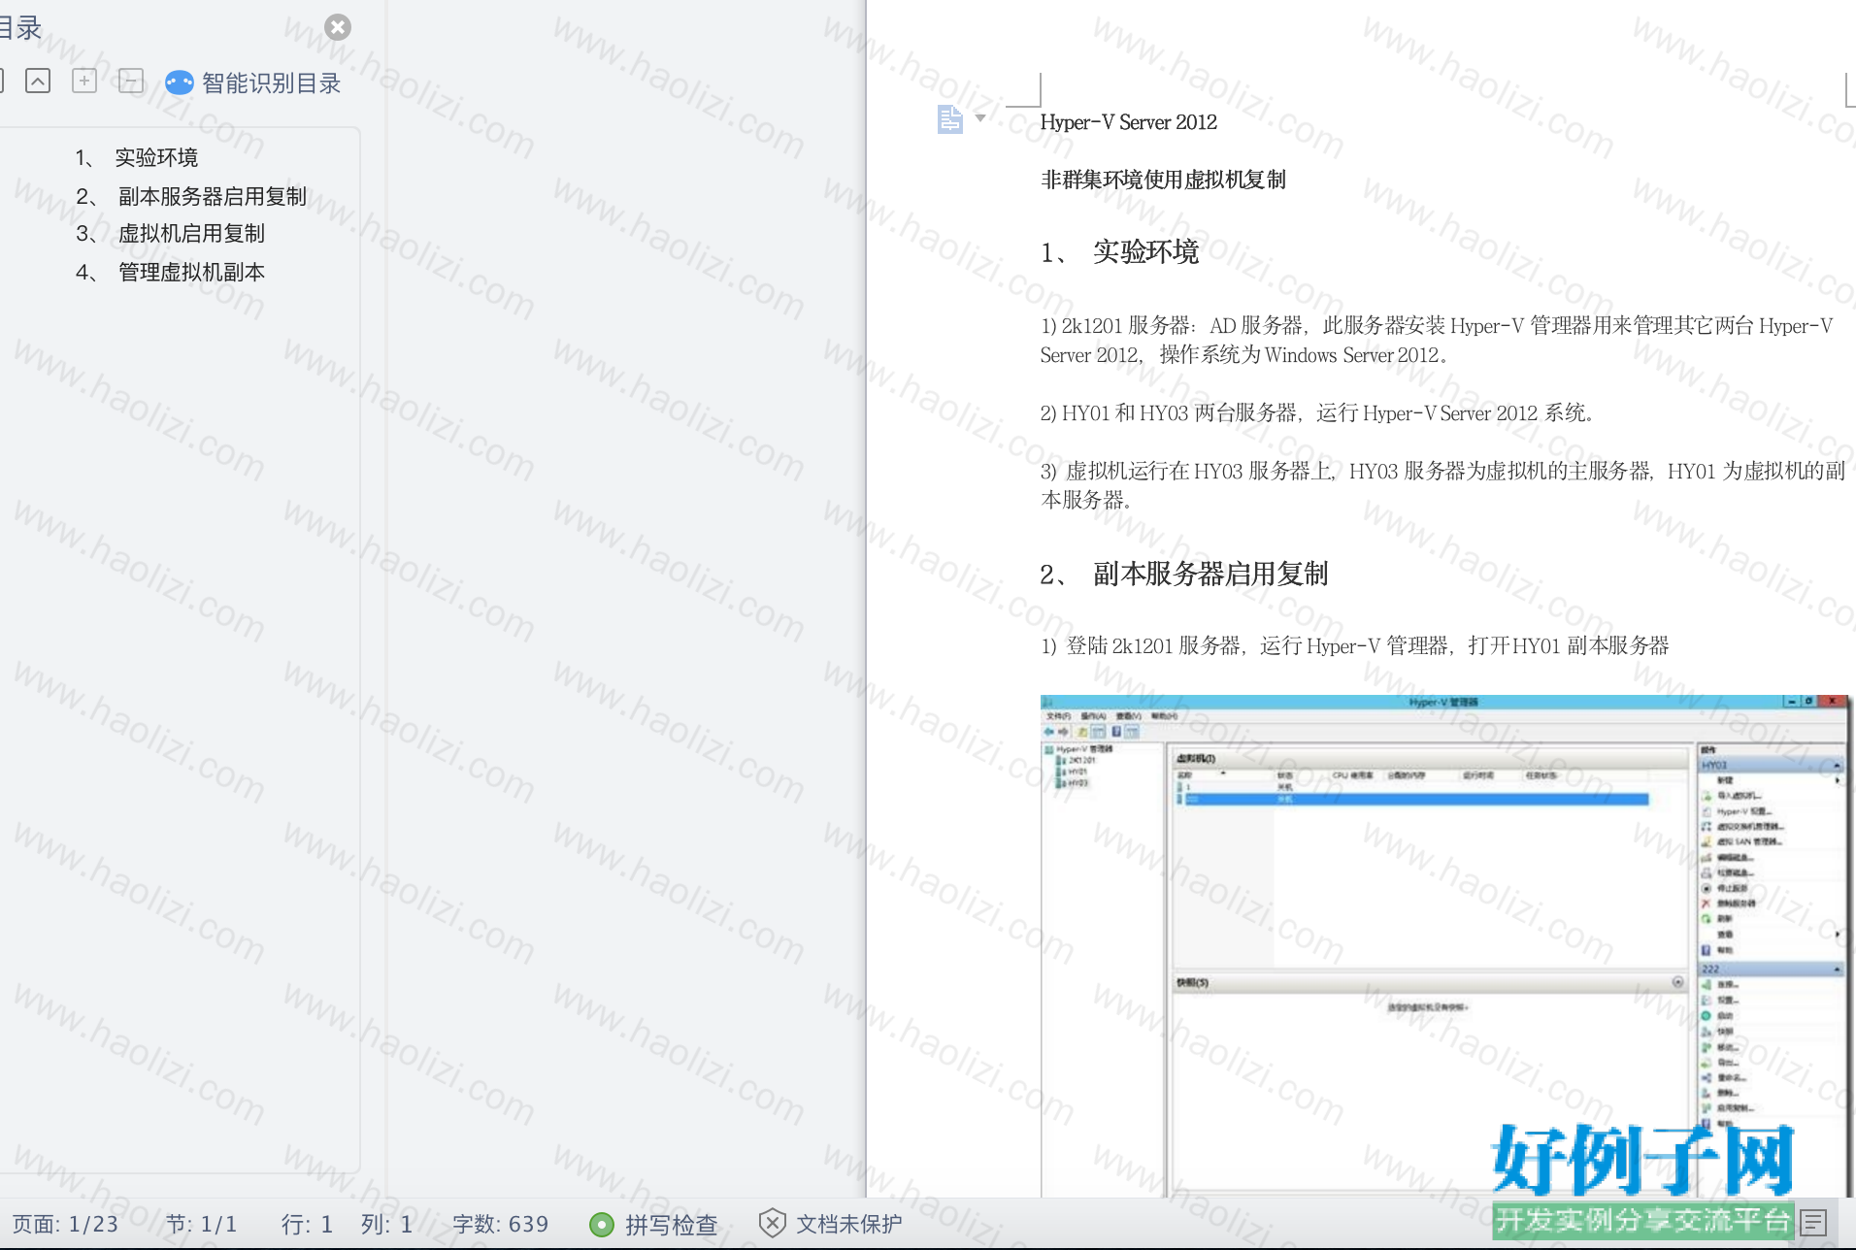Screen dimensions: 1856x1250
Task: Go to outline entry 2、副本服务器启用复制
Action: (x=191, y=196)
